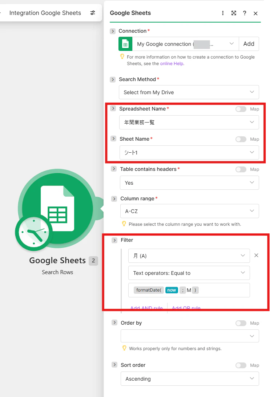
Task: Open the シート1 sheet name dropdown
Action: tap(189, 152)
